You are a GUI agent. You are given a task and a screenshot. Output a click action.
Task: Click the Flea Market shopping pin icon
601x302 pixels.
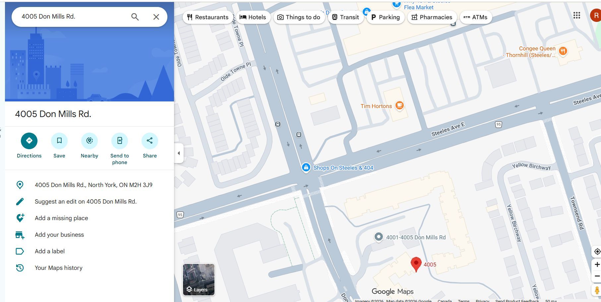point(396,4)
